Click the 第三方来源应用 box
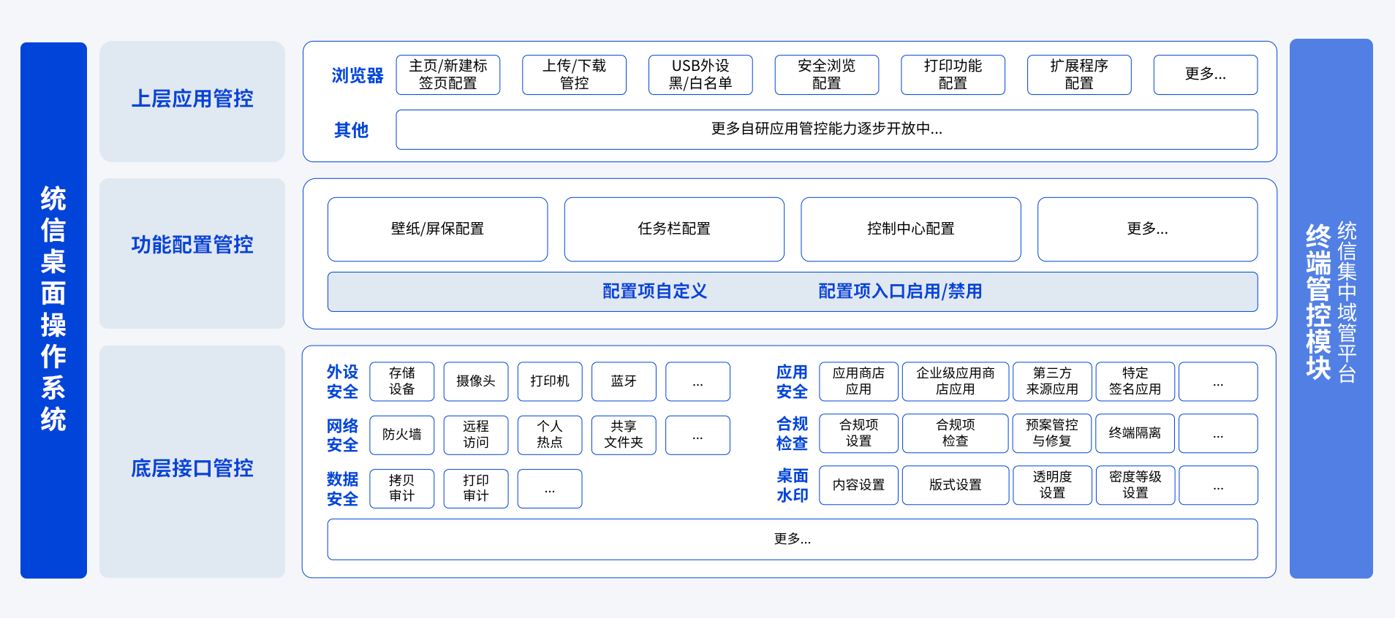The image size is (1395, 618). [x=1052, y=381]
